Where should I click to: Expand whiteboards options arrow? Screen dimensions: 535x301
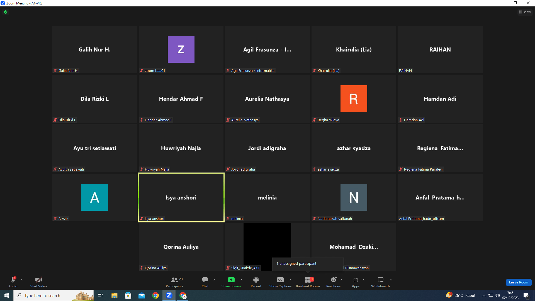coord(391,280)
